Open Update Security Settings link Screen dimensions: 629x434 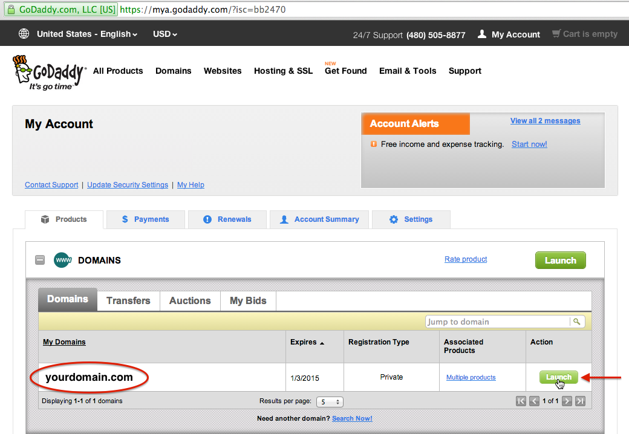point(128,185)
